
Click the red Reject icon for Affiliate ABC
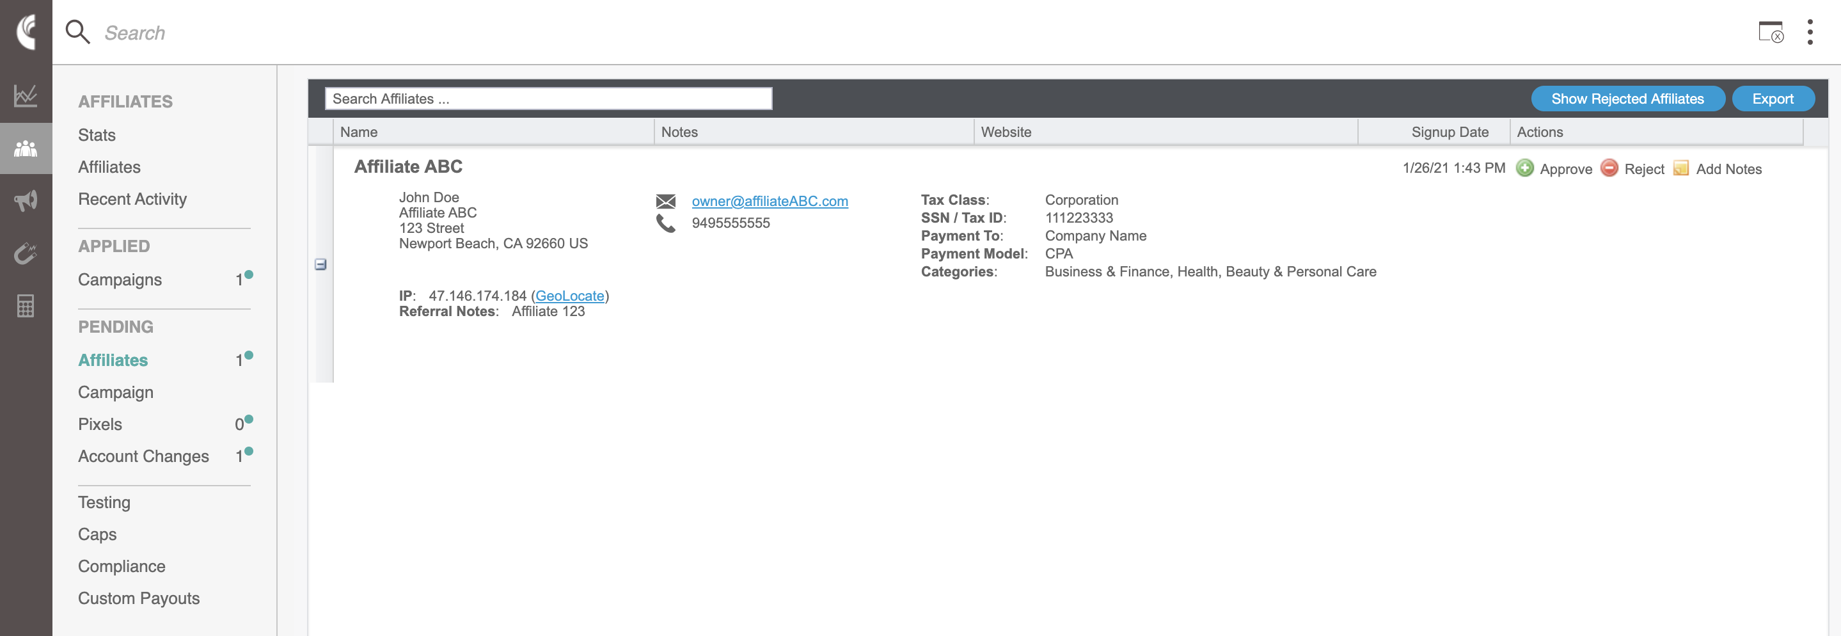click(x=1609, y=168)
